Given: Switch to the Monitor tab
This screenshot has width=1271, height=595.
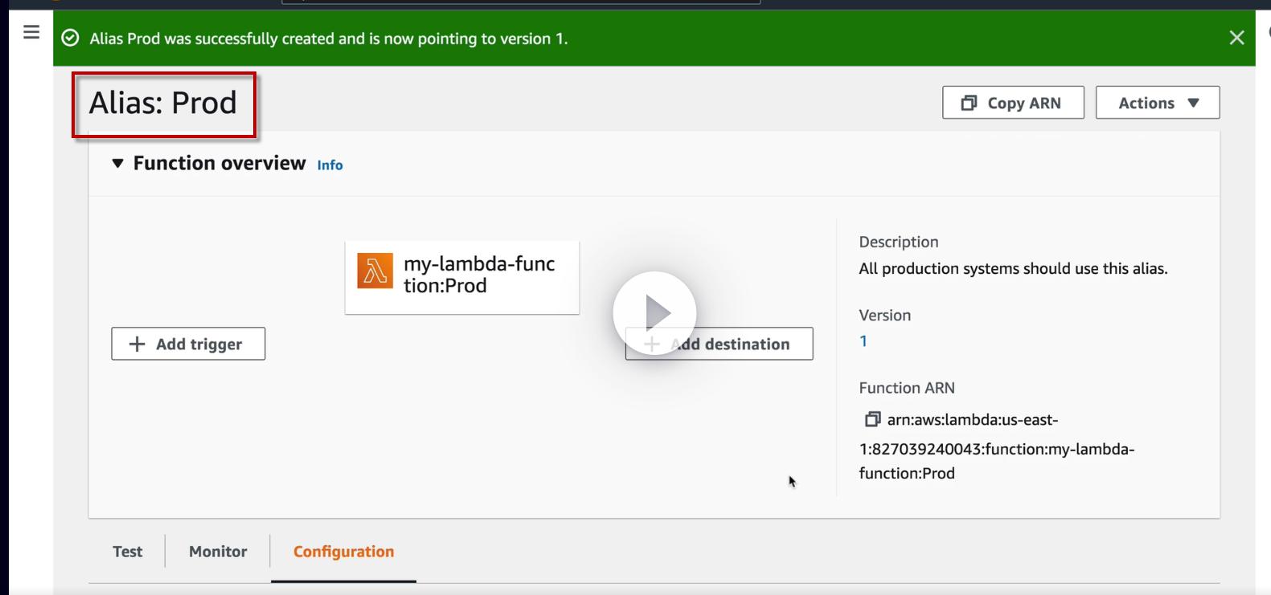Looking at the screenshot, I should coord(218,552).
